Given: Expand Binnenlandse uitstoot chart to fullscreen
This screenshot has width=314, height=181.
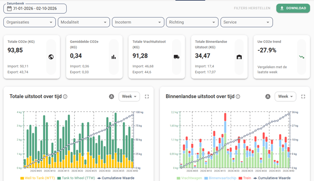Looking at the screenshot, I should point(303,97).
